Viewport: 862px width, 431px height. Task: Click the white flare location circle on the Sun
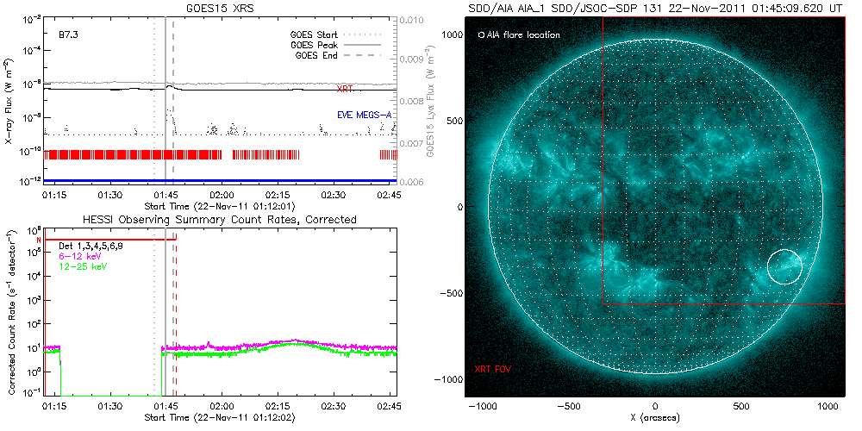[784, 267]
